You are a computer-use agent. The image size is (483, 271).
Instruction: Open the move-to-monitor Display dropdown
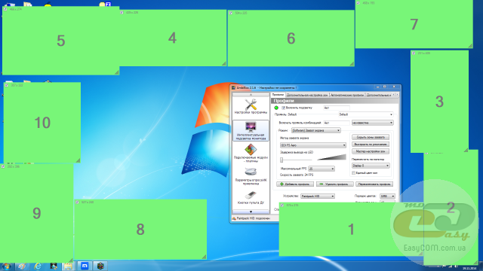pos(371,166)
